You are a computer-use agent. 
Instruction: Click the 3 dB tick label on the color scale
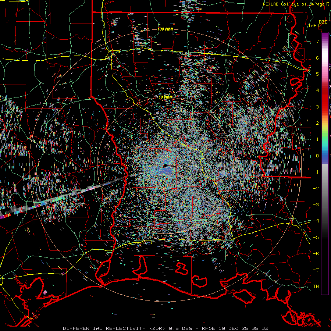coord(317,107)
